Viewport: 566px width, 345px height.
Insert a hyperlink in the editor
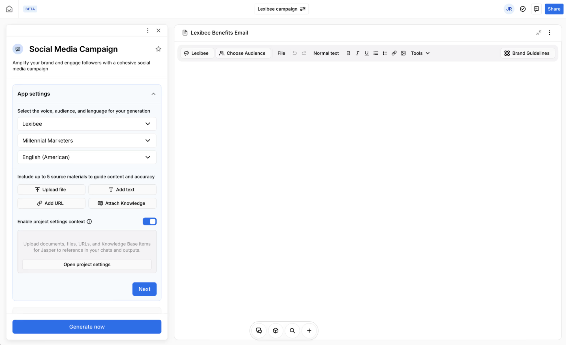click(394, 53)
